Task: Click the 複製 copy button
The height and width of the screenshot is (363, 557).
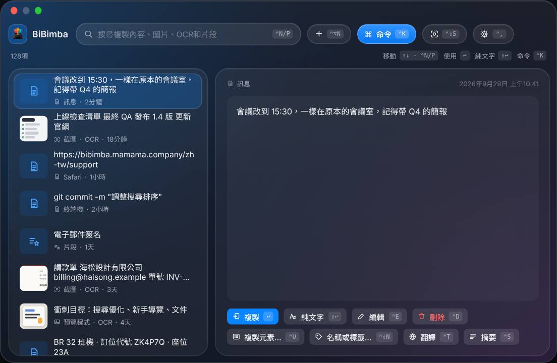Action: pos(253,317)
